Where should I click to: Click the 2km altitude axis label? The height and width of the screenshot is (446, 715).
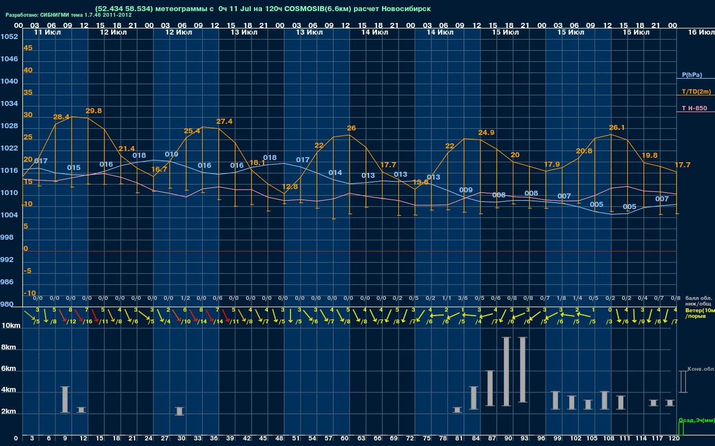point(8,413)
